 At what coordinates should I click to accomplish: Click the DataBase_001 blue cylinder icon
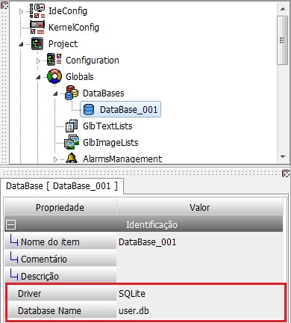click(x=89, y=109)
